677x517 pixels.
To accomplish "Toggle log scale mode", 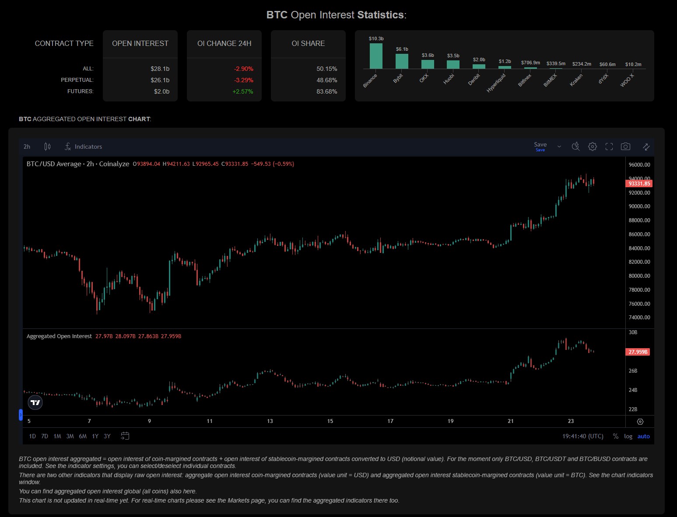I will pos(628,436).
